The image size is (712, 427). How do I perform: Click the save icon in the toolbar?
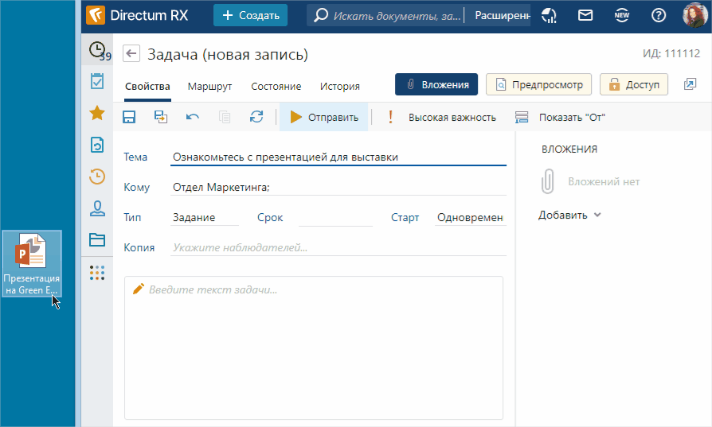pyautogui.click(x=129, y=117)
